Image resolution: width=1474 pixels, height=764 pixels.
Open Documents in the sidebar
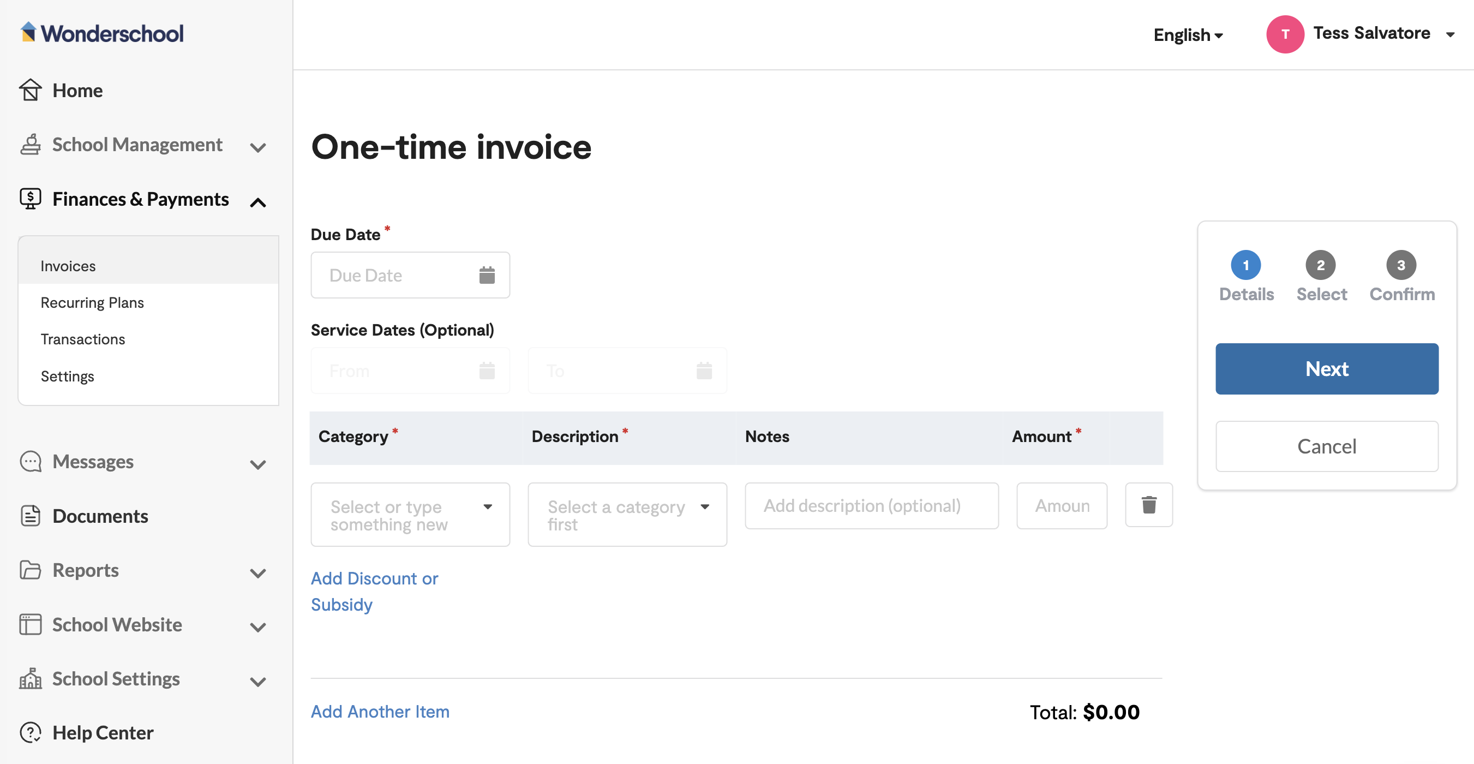pyautogui.click(x=100, y=516)
